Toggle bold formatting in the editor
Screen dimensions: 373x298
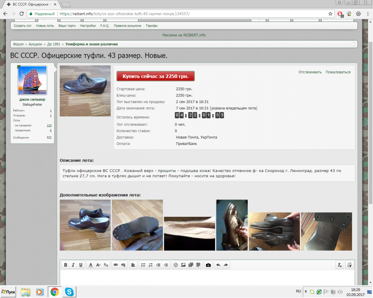click(66, 265)
